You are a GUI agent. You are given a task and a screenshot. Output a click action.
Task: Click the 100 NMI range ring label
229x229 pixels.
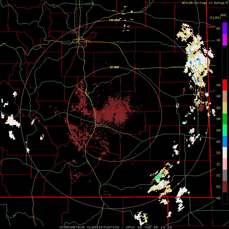pos(114,20)
